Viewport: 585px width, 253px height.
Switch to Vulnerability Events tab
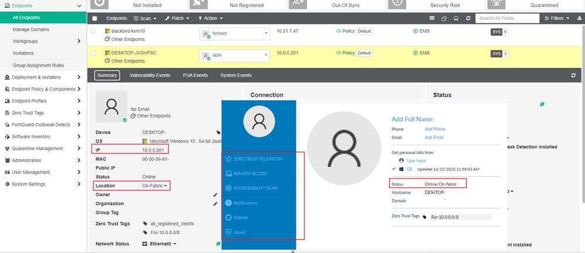[x=150, y=76]
